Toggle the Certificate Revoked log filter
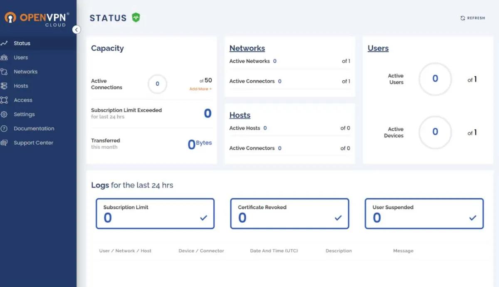 click(x=290, y=213)
